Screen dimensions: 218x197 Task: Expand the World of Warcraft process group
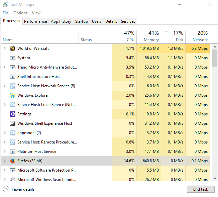[x=5, y=48]
